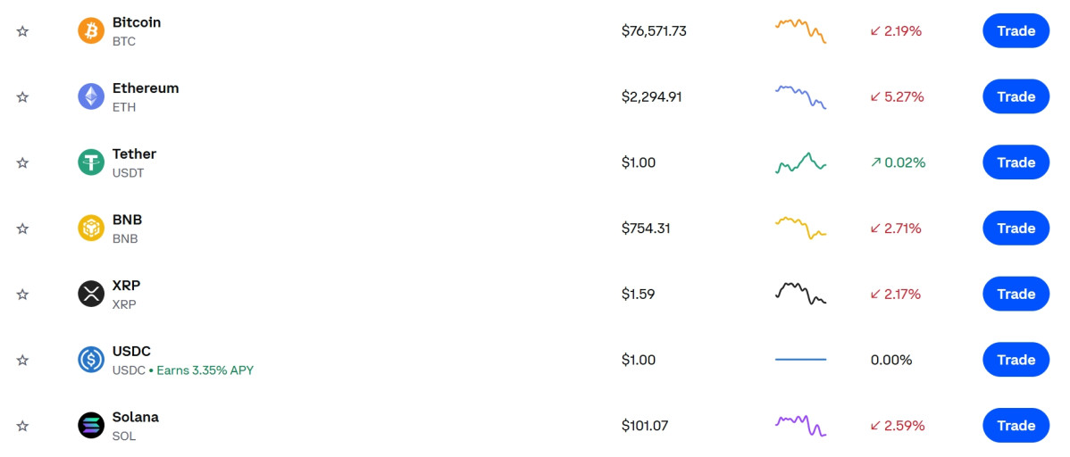View the Bitcoin price sparkline chart
The width and height of the screenshot is (1070, 457).
(800, 30)
